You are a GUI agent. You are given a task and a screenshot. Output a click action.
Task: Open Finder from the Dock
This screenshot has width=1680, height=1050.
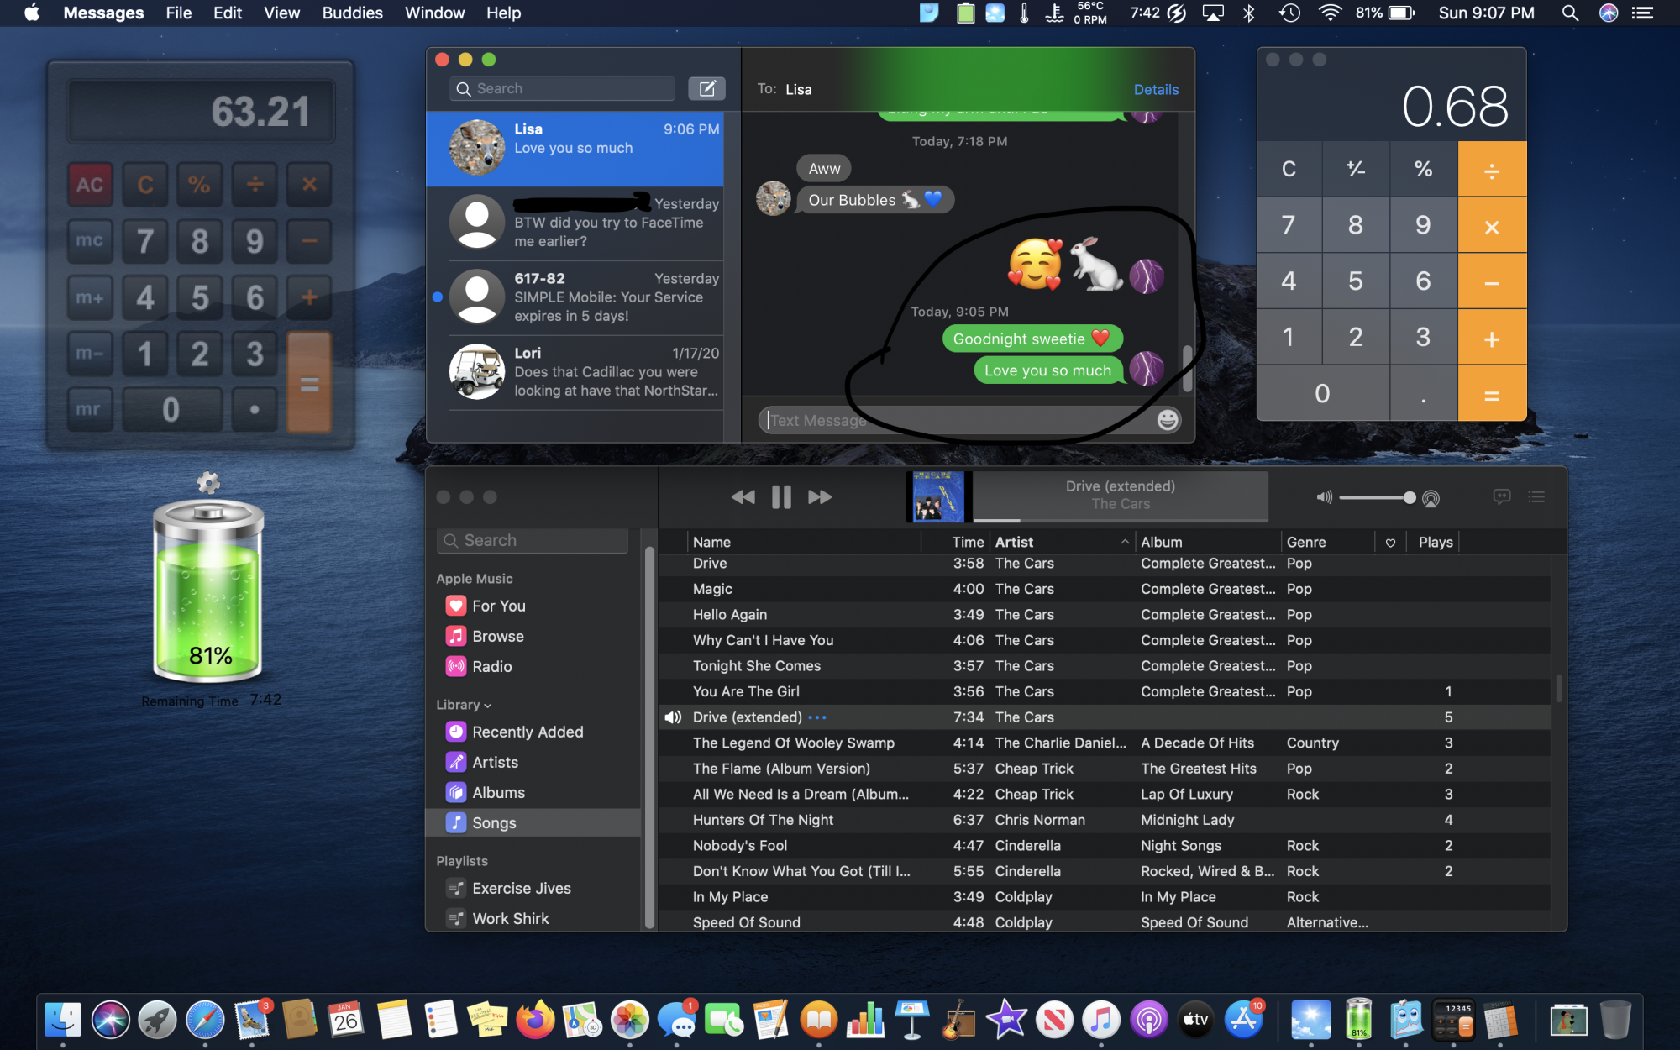tap(63, 1020)
